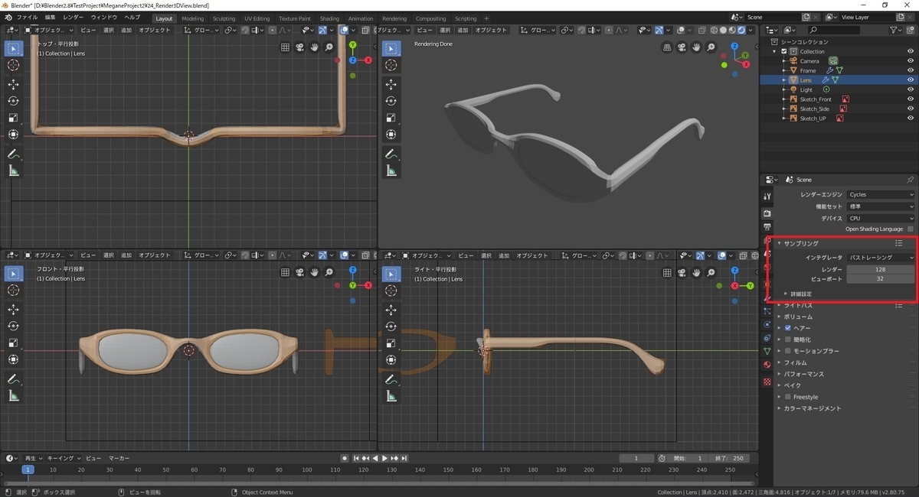Open the レンダー menu in the menu bar

pos(74,17)
